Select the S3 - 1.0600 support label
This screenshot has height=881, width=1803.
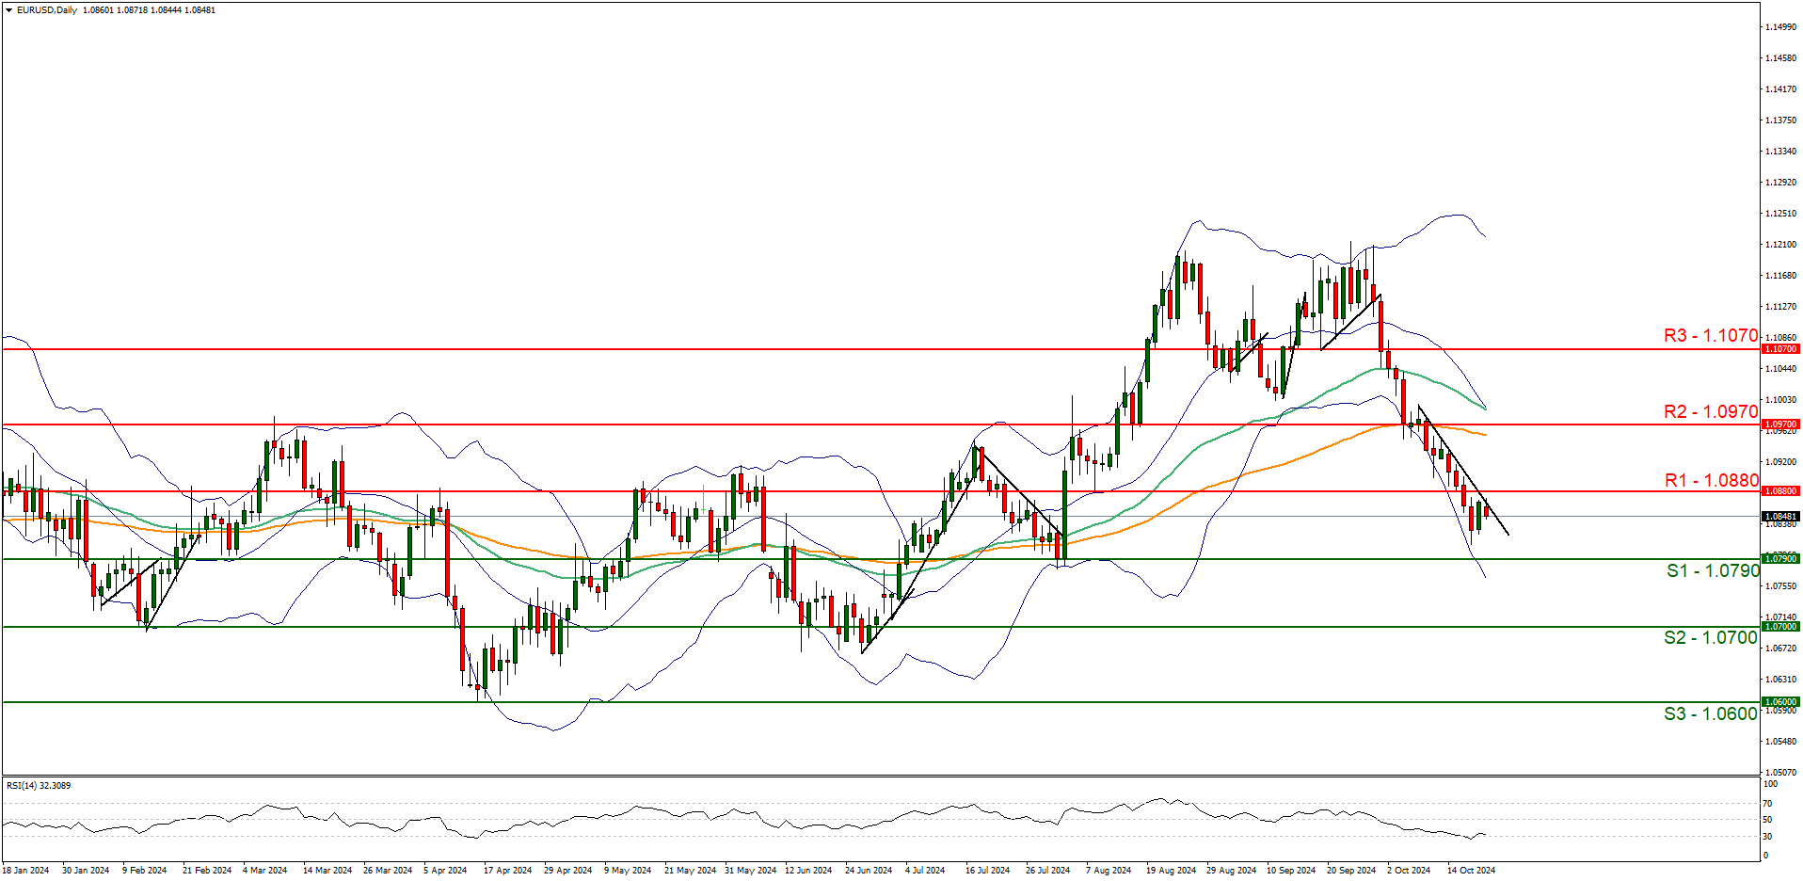pyautogui.click(x=1711, y=713)
